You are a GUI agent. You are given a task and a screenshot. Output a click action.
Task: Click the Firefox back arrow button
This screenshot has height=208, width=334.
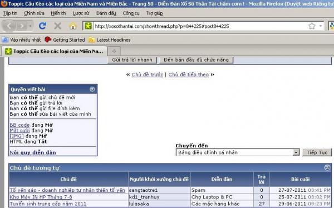pos(9,26)
